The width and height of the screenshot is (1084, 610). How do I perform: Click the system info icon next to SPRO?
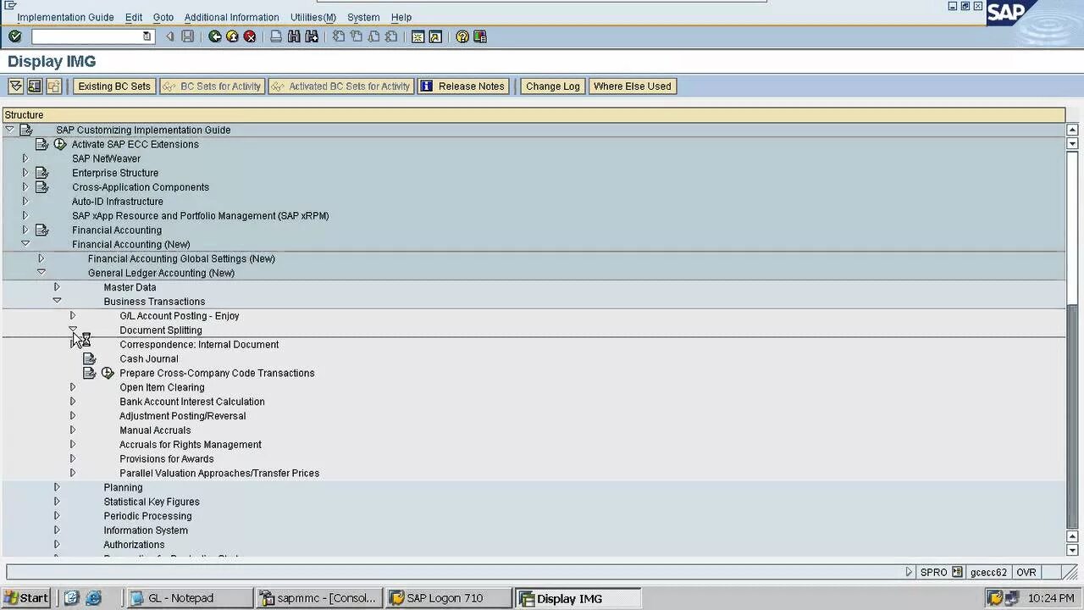coord(957,572)
